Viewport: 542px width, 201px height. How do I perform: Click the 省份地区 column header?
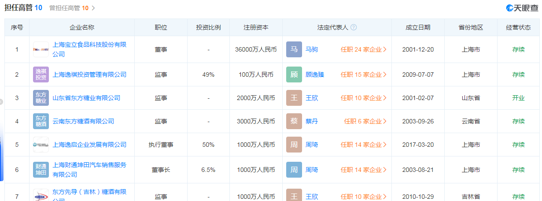pos(471,27)
